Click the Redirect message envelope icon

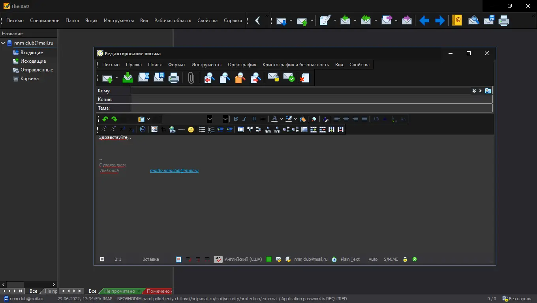[x=407, y=21]
